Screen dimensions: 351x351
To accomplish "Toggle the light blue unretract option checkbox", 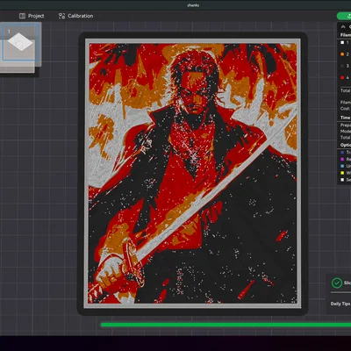I will tap(342, 166).
